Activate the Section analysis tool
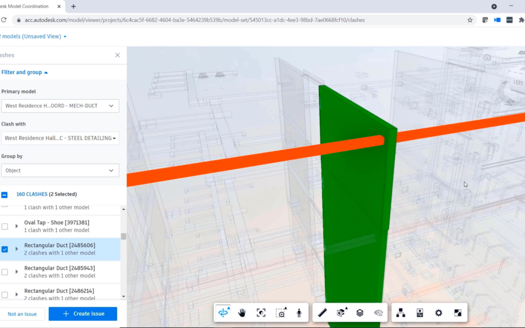Image resolution: width=525 pixels, height=328 pixels. tap(340, 313)
